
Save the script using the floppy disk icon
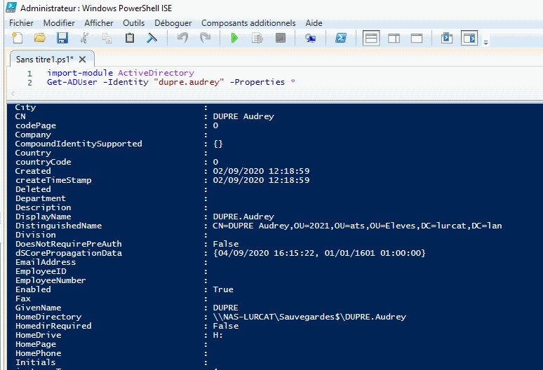tap(62, 38)
